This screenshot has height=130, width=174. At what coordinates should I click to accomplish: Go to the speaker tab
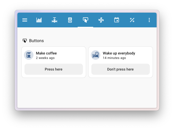click(x=70, y=20)
